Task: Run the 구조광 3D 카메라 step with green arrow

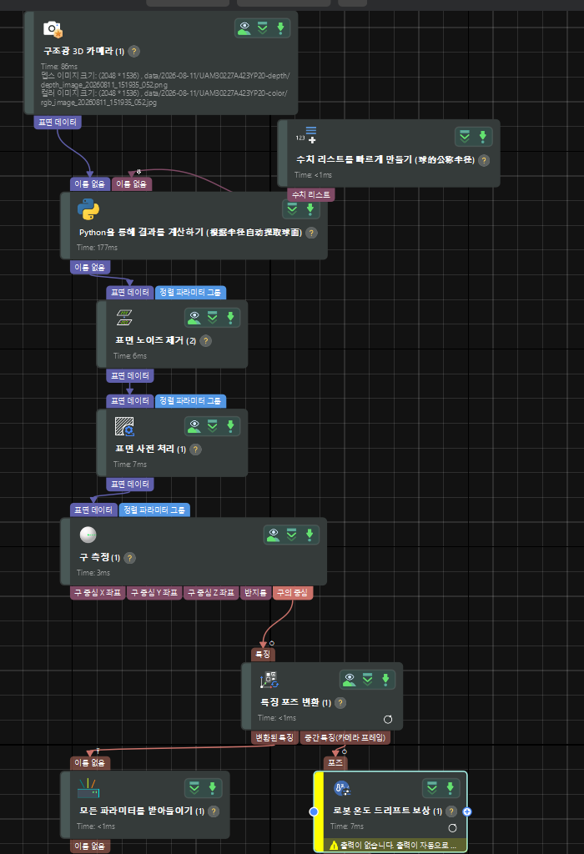Action: pos(280,28)
